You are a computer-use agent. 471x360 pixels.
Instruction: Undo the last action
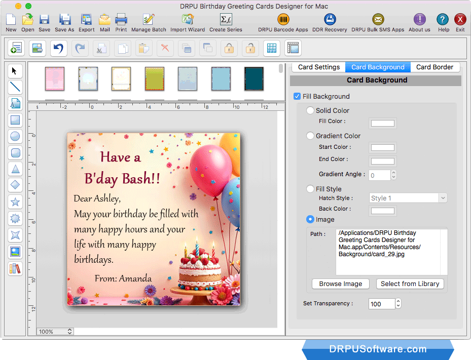59,48
